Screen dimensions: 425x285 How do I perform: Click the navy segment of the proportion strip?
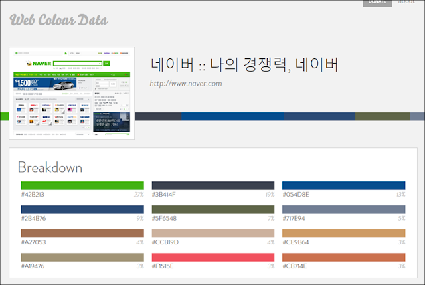pyautogui.click(x=319, y=116)
